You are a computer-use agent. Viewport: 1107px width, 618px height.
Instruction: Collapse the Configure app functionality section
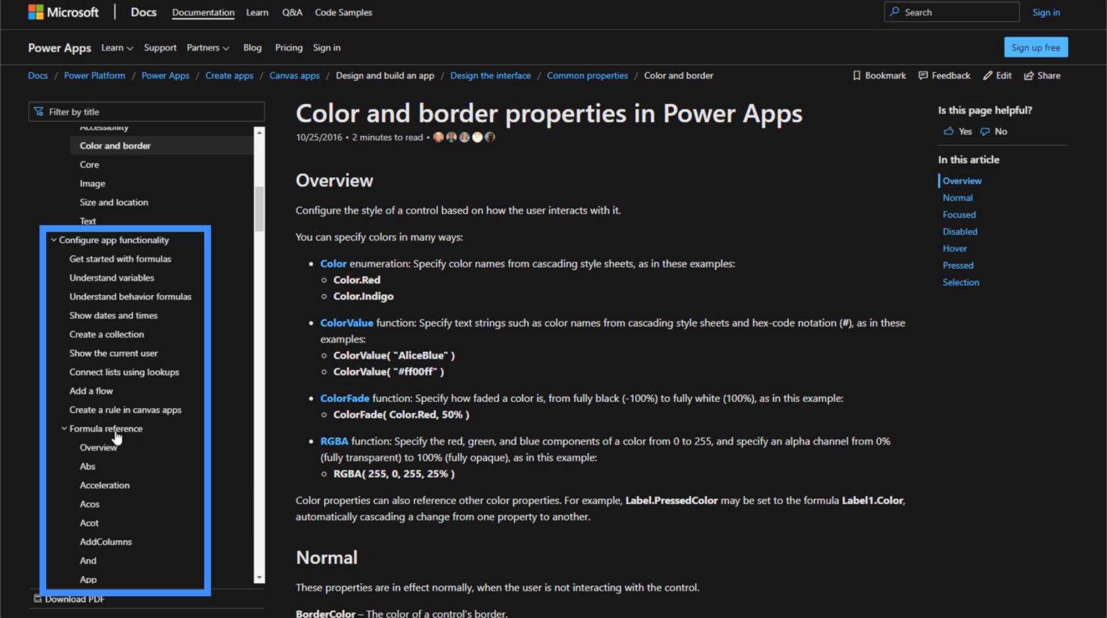(54, 240)
